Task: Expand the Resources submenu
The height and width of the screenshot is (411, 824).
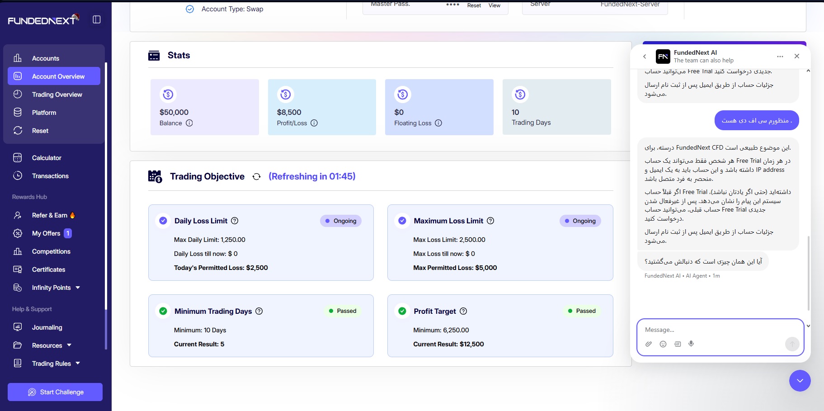Action: pos(69,345)
